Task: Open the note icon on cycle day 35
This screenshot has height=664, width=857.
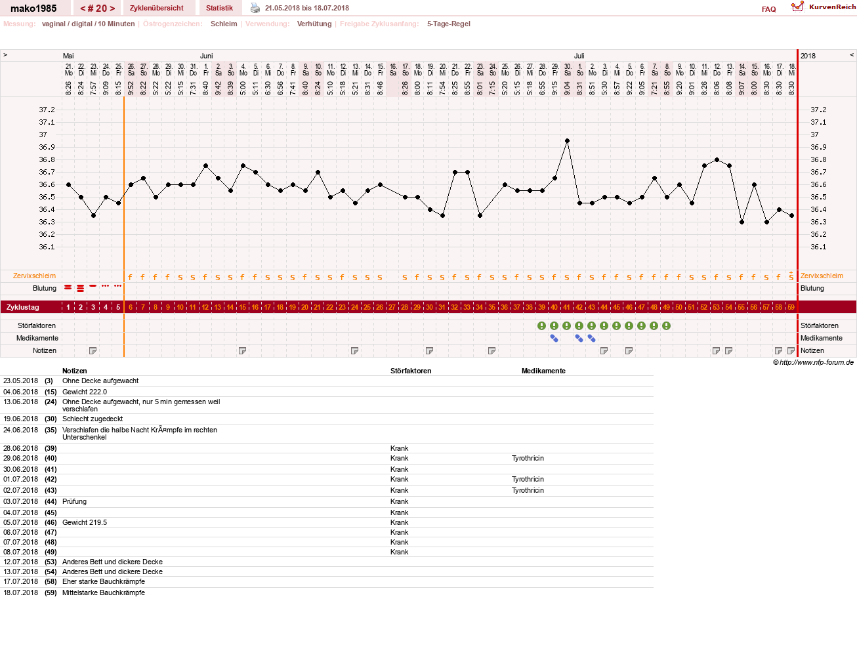Action: 492,351
